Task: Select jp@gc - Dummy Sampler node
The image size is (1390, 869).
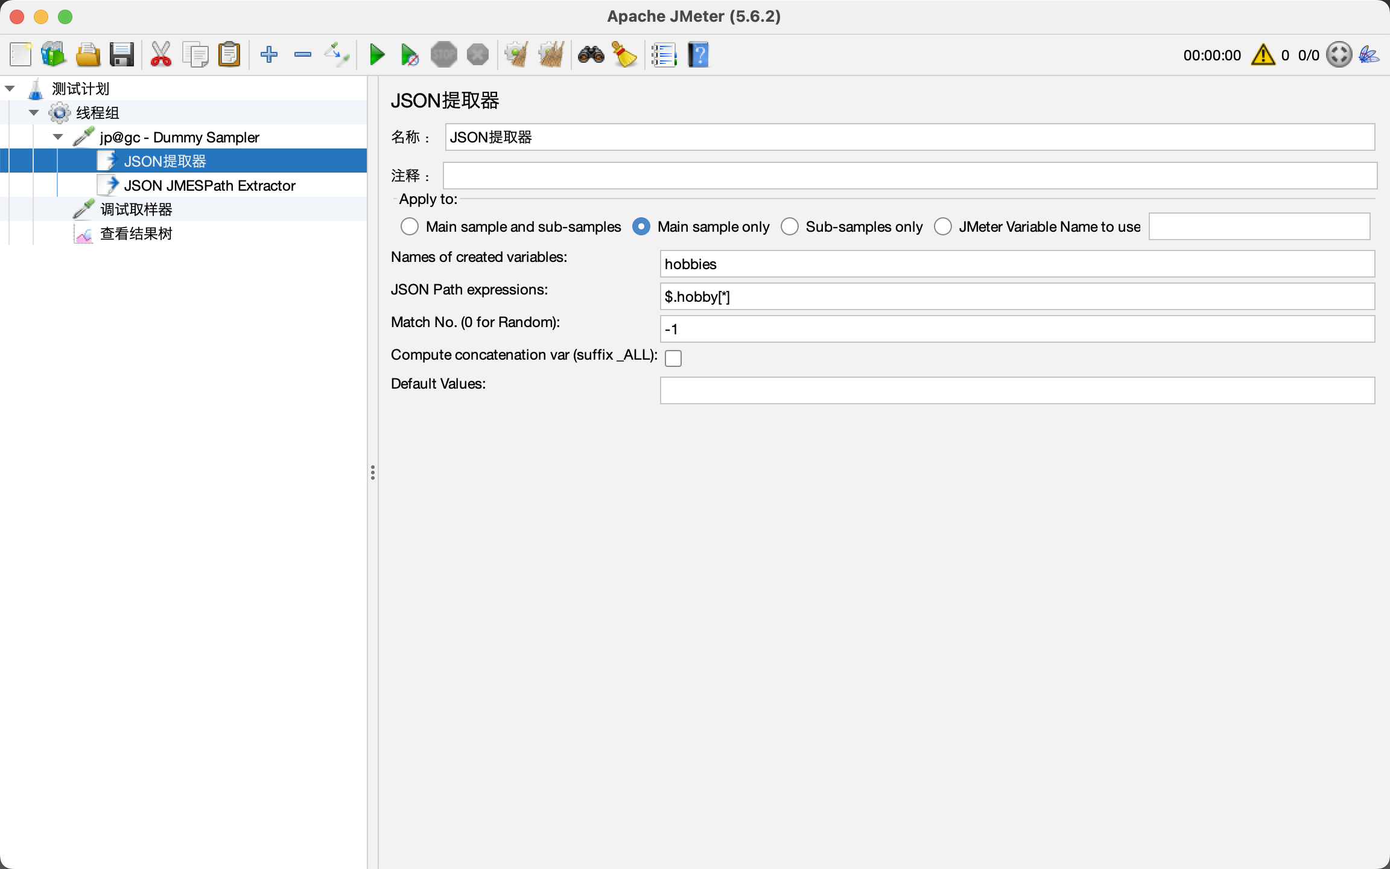Action: click(180, 137)
